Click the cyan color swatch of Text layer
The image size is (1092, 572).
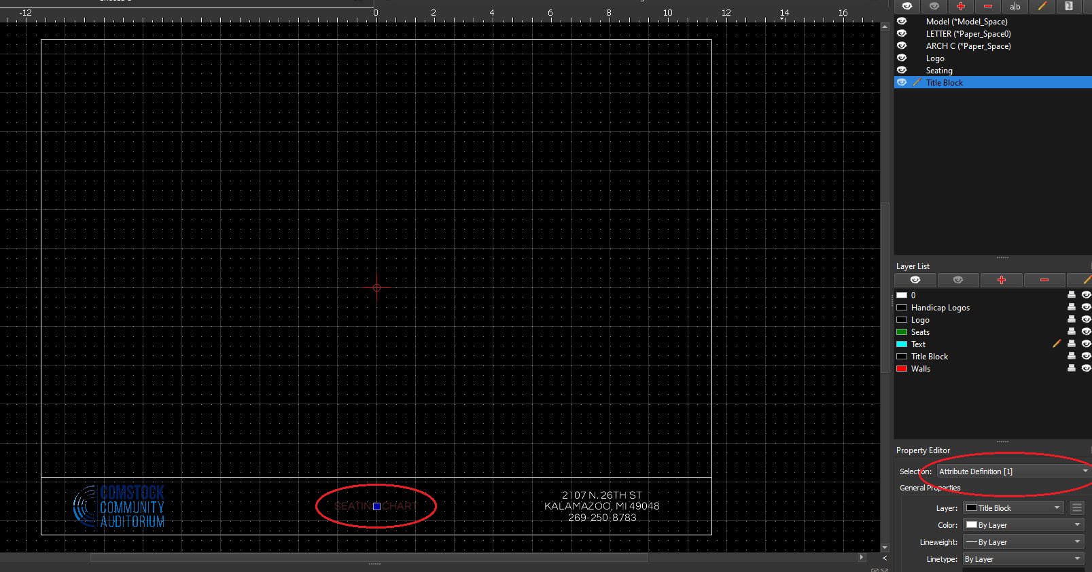[x=902, y=344]
